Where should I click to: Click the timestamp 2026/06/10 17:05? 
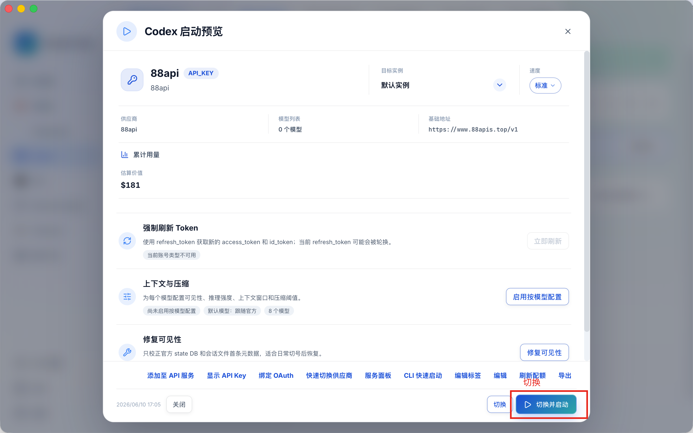click(x=139, y=404)
